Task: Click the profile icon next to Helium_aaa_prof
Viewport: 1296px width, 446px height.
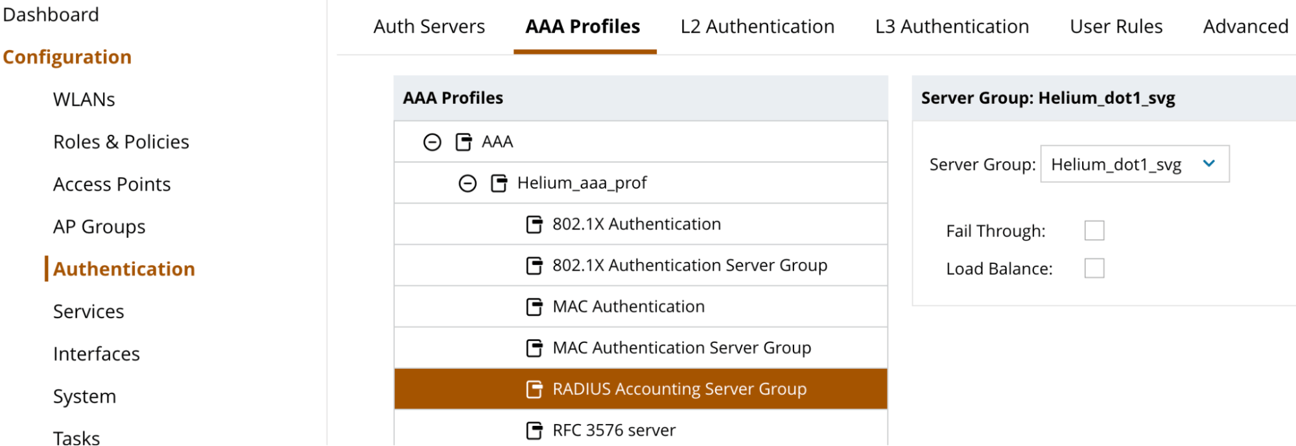Action: coord(499,183)
